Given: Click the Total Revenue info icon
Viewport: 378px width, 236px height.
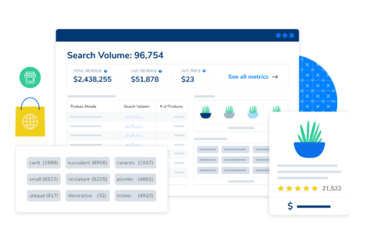Looking at the screenshot, I should (106, 71).
